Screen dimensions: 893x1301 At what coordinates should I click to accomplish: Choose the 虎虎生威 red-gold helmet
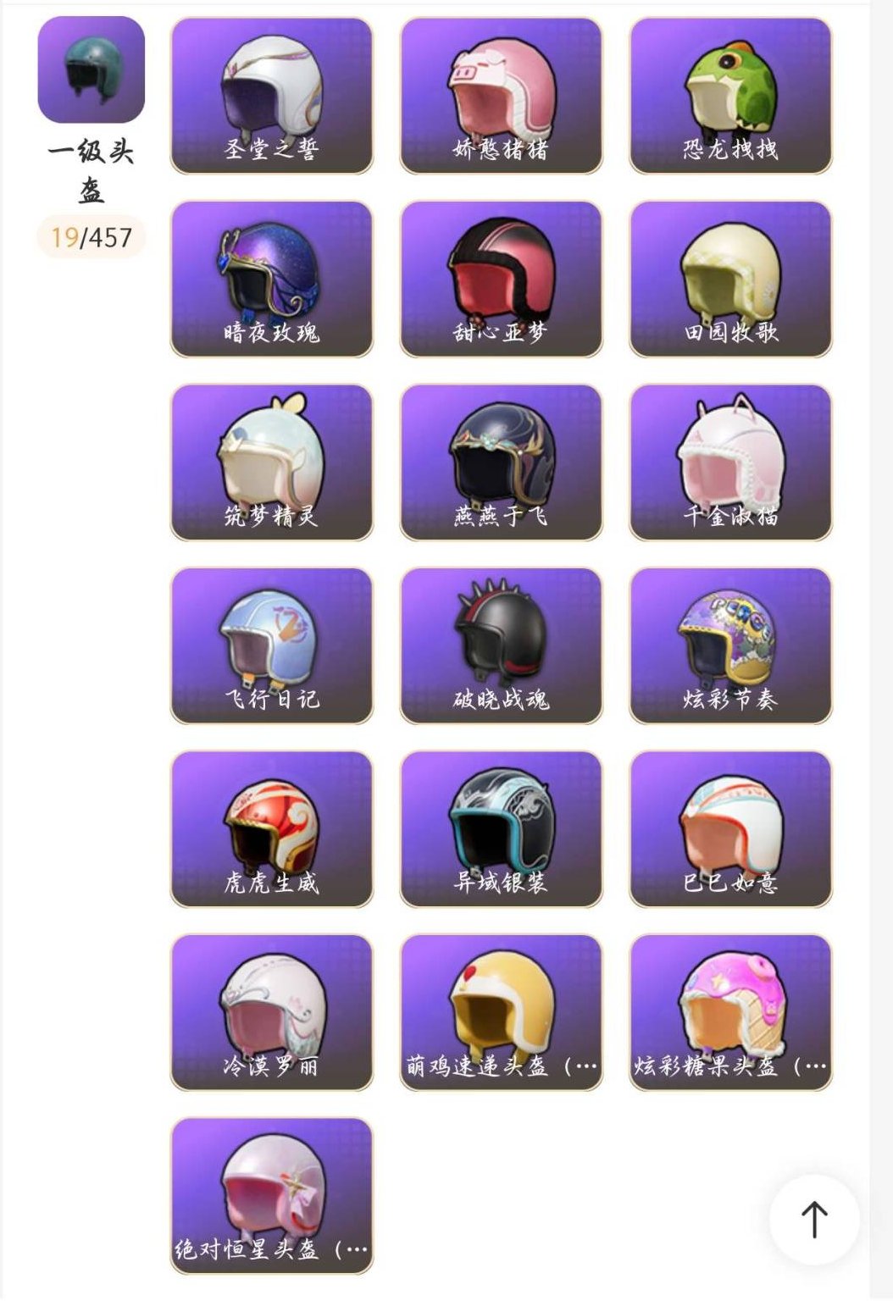272,829
